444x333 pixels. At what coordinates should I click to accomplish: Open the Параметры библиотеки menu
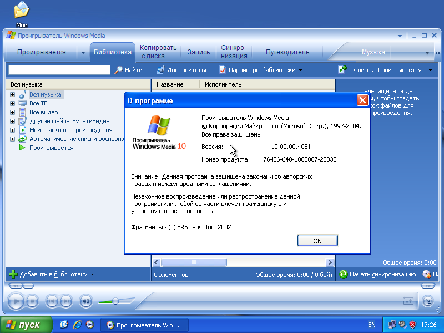261,70
